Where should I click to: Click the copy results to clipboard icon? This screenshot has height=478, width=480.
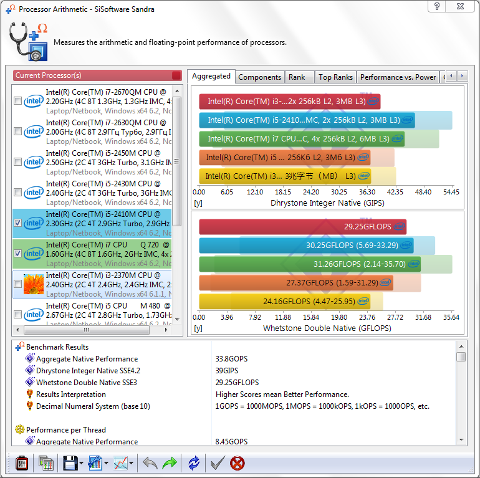(x=46, y=463)
